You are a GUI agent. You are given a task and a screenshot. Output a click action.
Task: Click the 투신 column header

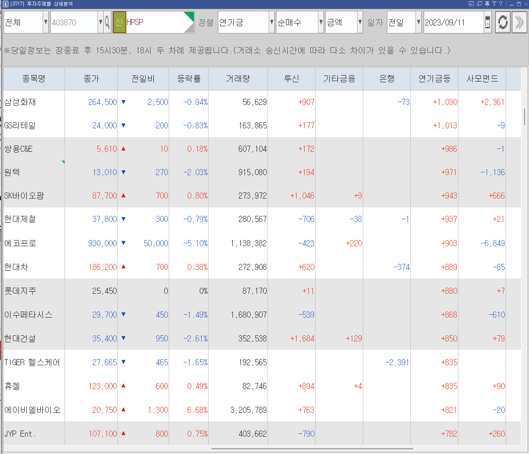click(x=291, y=79)
